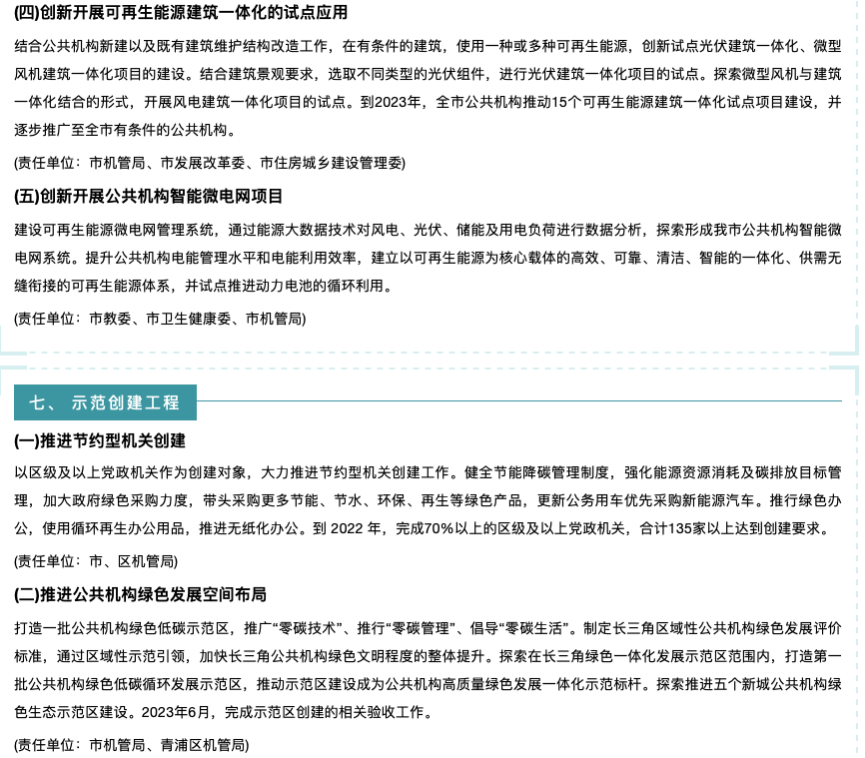
Task: Click the teal "七、示范创建工程" section banner
Action: click(x=105, y=402)
